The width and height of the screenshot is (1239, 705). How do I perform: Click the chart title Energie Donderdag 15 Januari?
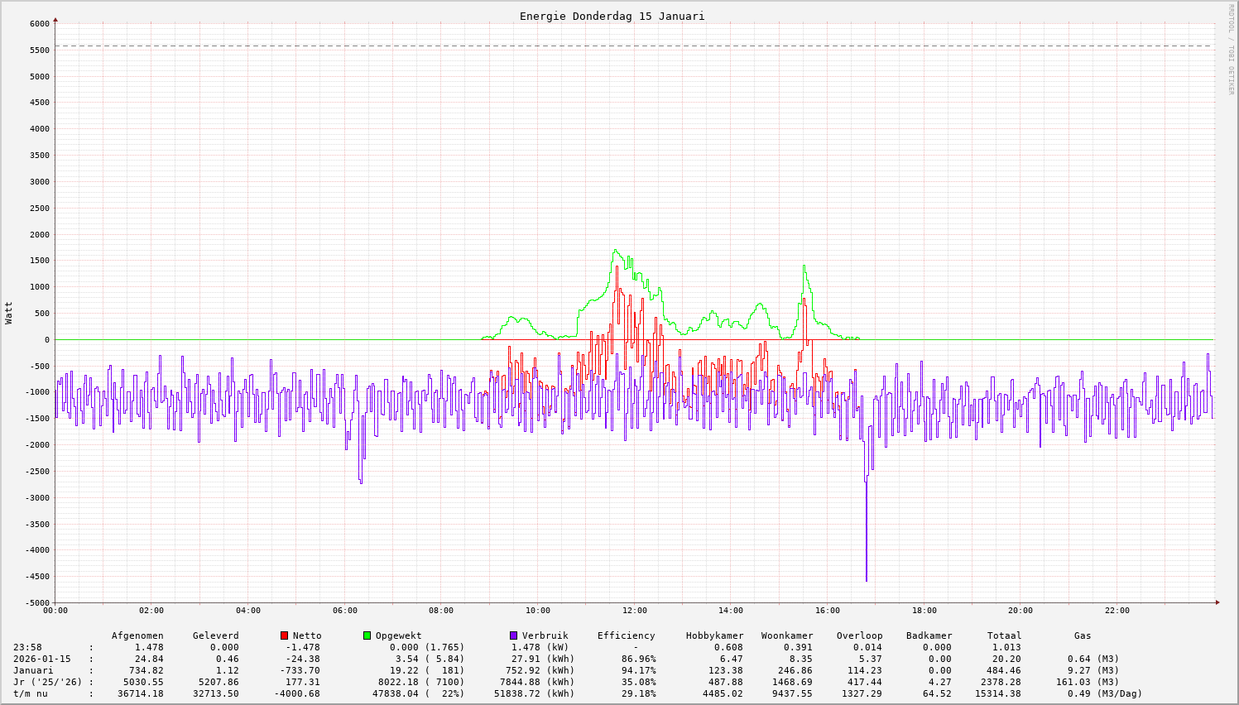[612, 16]
